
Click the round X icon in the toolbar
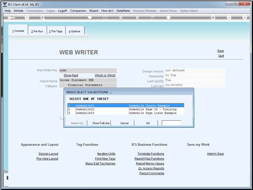pyautogui.click(x=245, y=18)
